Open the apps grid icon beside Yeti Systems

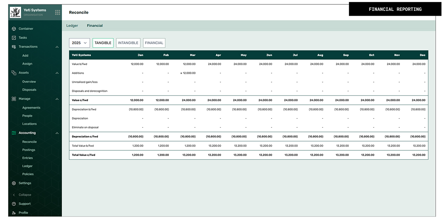click(57, 12)
